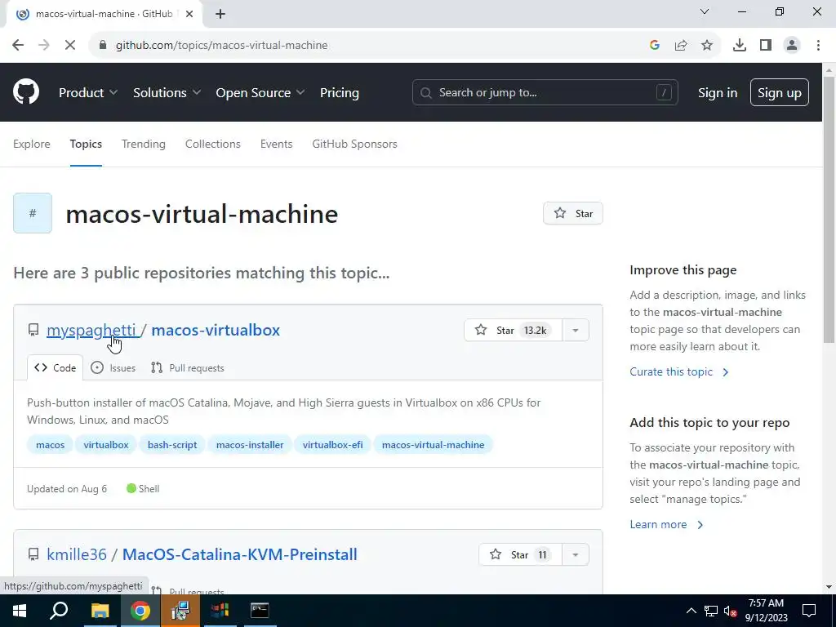The image size is (836, 627).
Task: Click the virtualbox-efi topic tag
Action: pos(333,445)
